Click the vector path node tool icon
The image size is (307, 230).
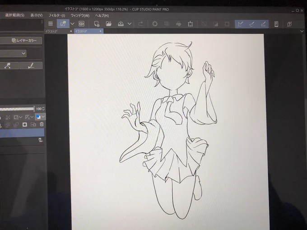9,65
